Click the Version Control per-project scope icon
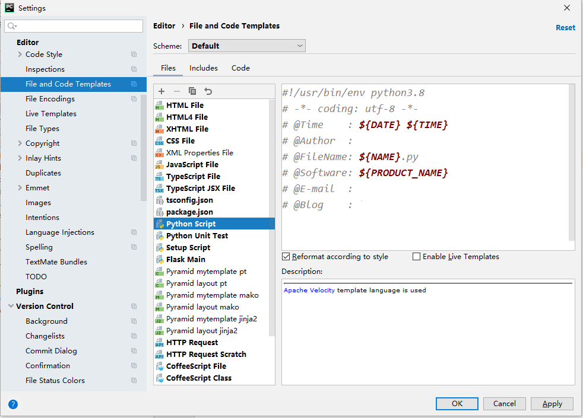The height and width of the screenshot is (418, 583). click(134, 307)
